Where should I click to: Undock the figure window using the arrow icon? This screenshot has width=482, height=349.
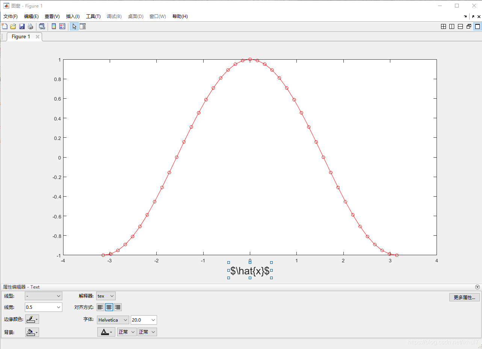(x=473, y=17)
